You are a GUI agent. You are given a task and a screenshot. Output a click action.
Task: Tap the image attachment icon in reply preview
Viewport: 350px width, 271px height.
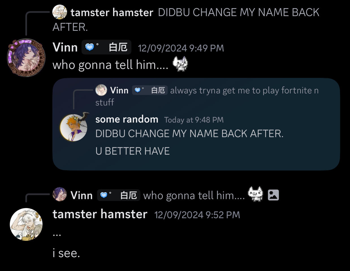click(273, 195)
